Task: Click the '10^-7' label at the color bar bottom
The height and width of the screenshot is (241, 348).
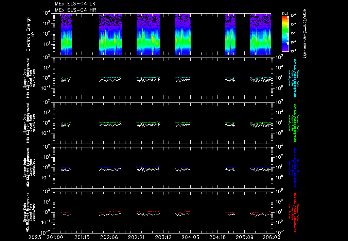Action: click(x=293, y=51)
